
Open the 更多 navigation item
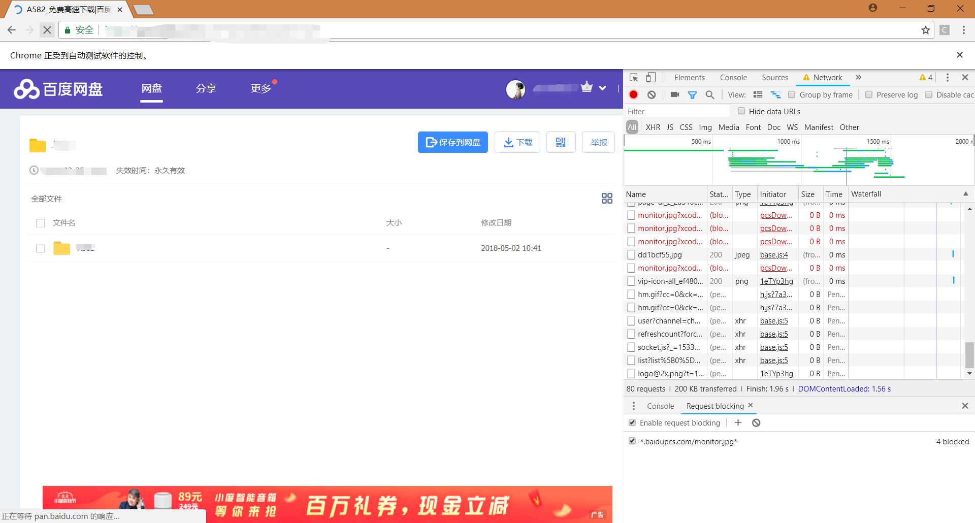(x=261, y=88)
